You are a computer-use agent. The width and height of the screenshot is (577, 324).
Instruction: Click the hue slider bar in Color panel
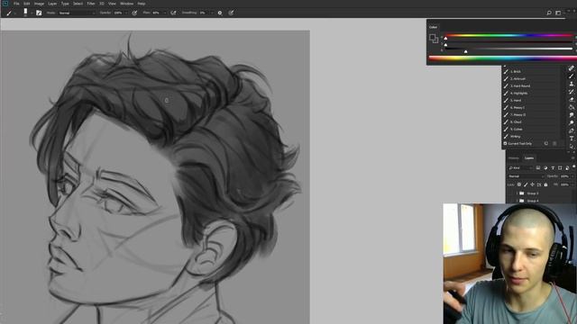pos(508,36)
